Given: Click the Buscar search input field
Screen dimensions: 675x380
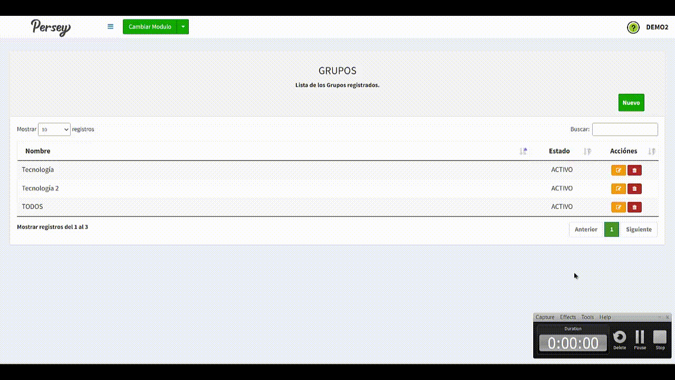Looking at the screenshot, I should pyautogui.click(x=625, y=129).
